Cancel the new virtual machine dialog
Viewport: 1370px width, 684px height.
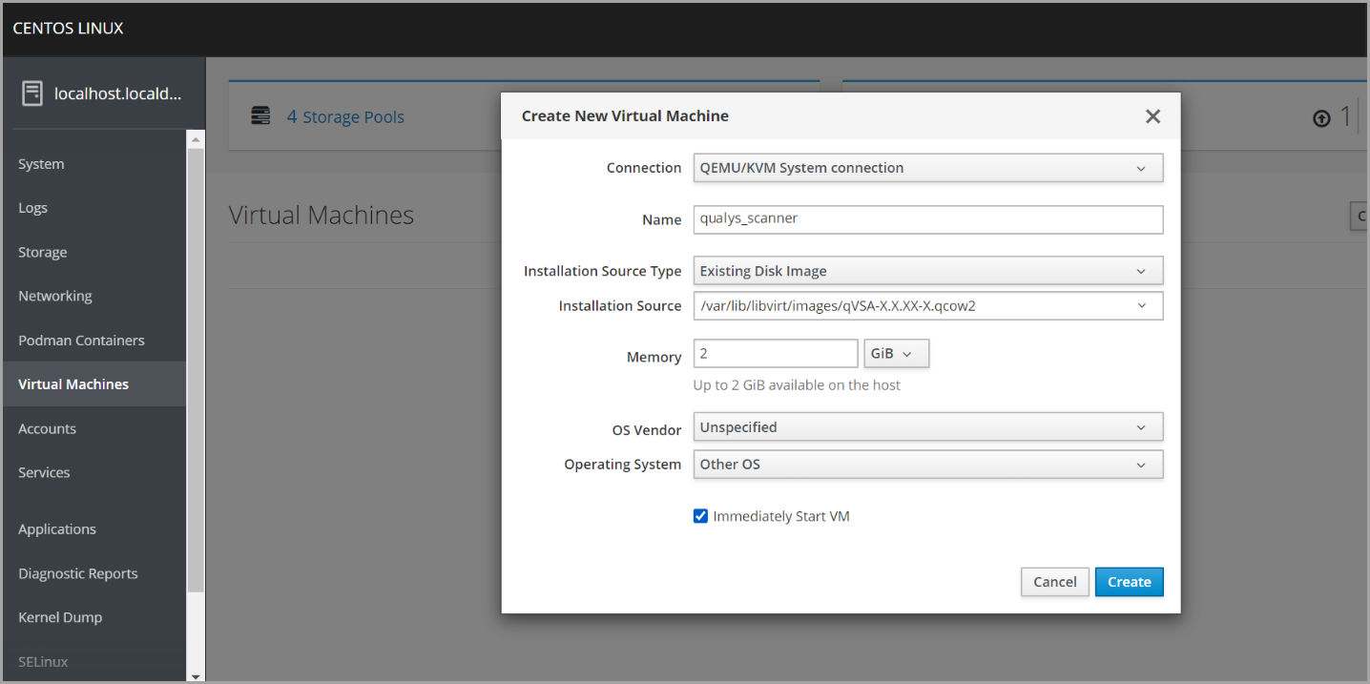(x=1054, y=581)
